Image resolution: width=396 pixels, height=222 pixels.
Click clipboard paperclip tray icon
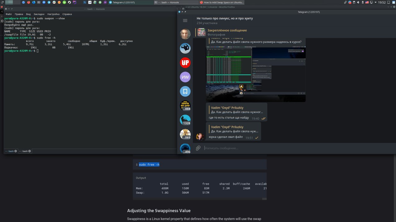click(345, 2)
